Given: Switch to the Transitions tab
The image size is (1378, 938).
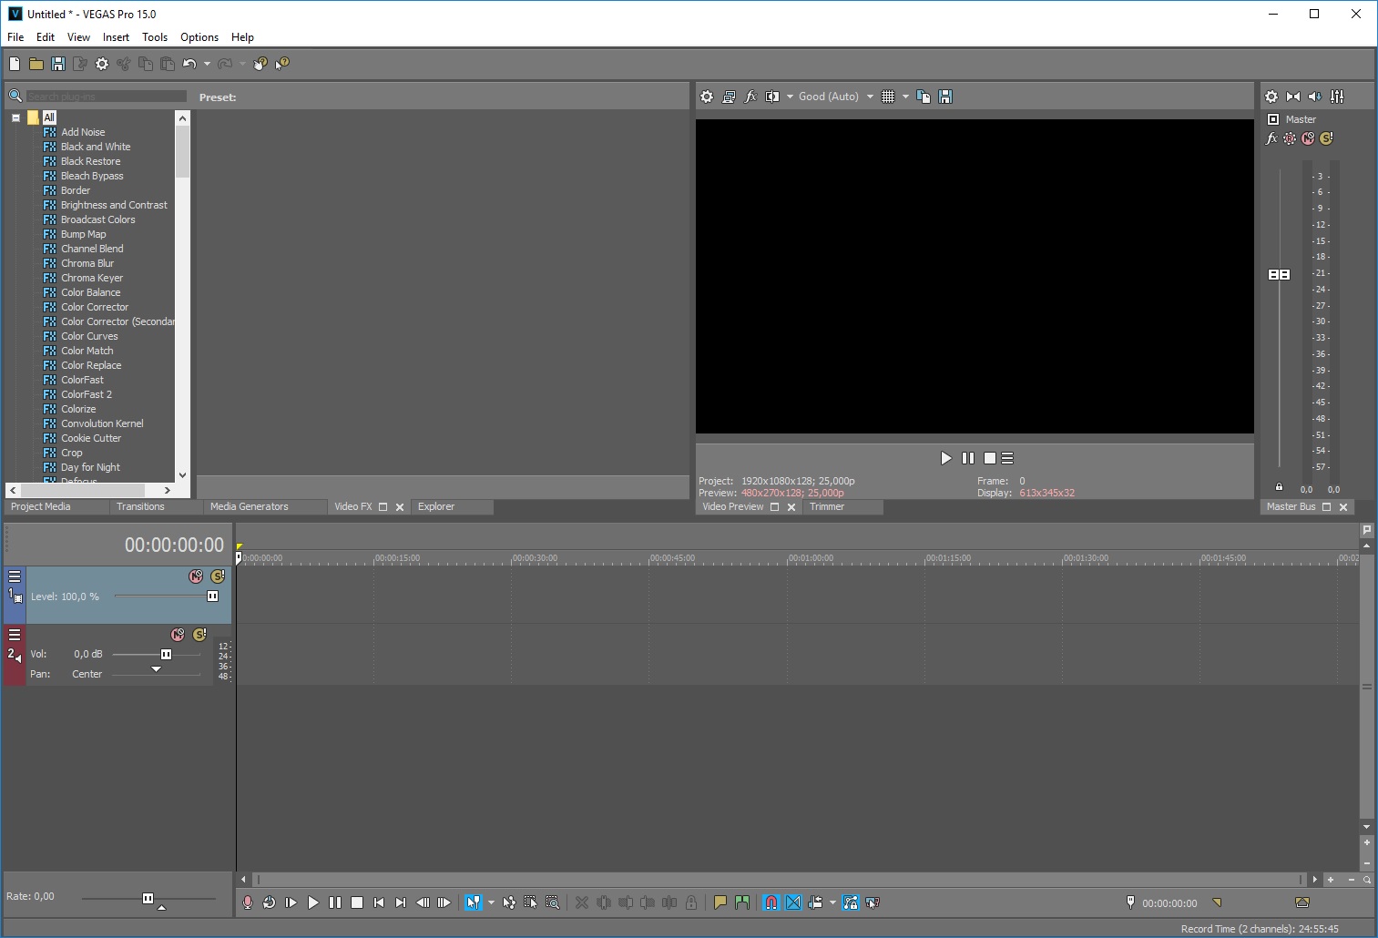Looking at the screenshot, I should (141, 506).
